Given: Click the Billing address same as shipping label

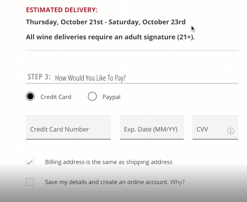Looking at the screenshot, I should click(109, 162).
